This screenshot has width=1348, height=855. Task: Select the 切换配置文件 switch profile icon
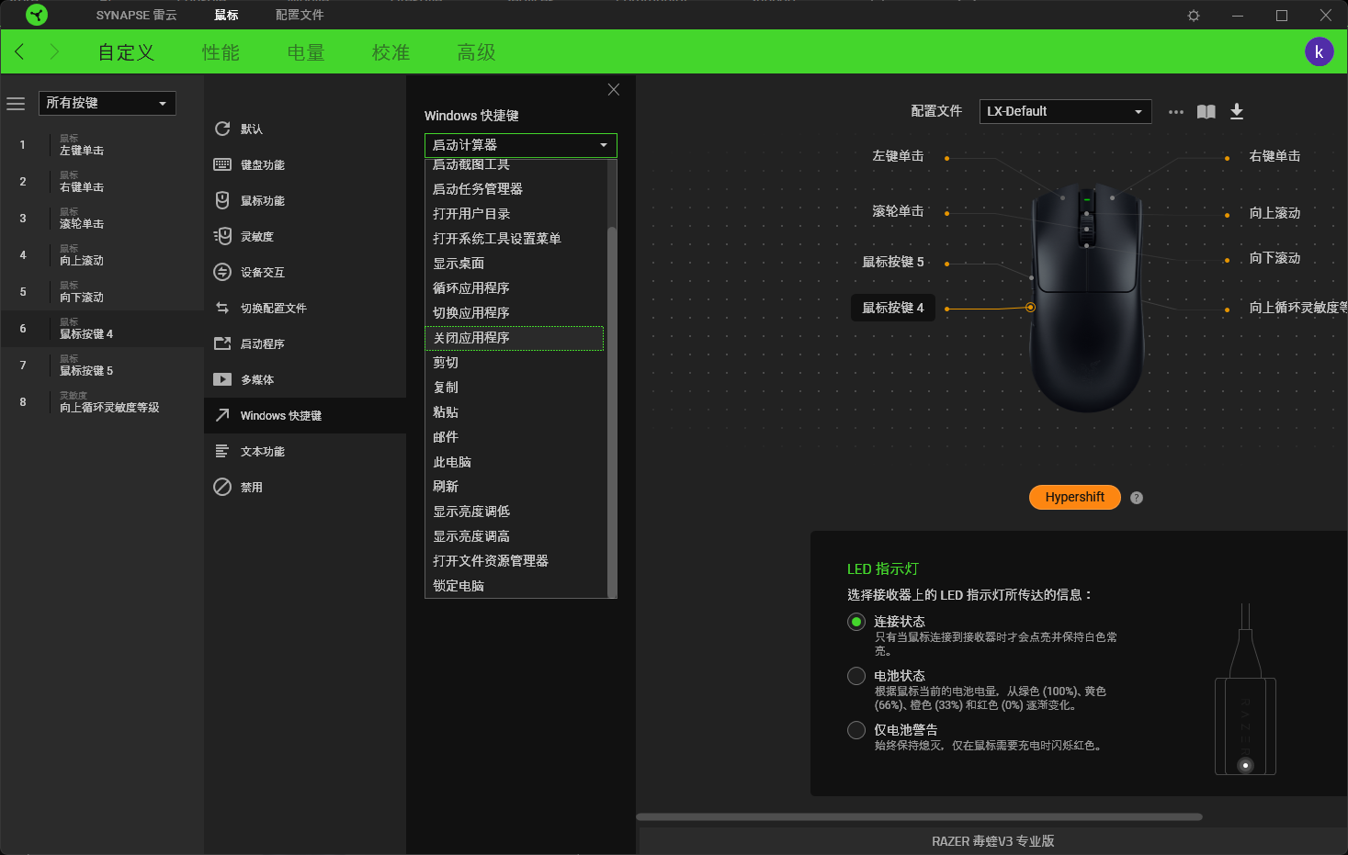tap(222, 308)
